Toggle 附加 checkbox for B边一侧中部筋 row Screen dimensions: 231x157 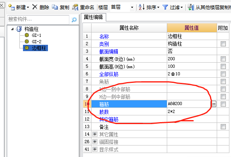click(x=223, y=89)
